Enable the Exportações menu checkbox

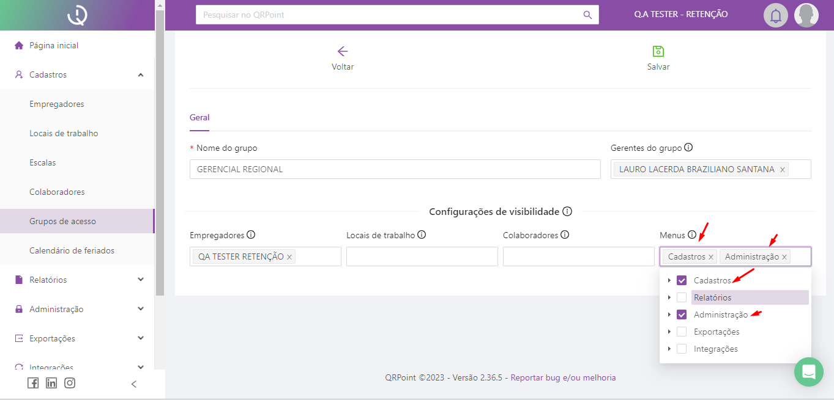coord(682,332)
